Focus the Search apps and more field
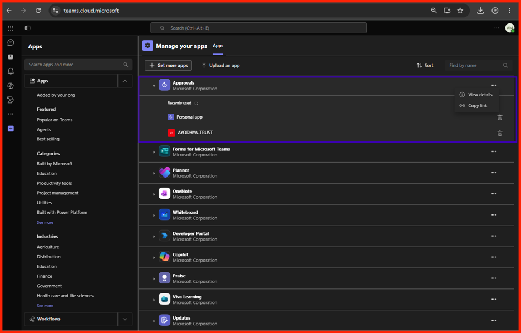521x333 pixels. 78,65
